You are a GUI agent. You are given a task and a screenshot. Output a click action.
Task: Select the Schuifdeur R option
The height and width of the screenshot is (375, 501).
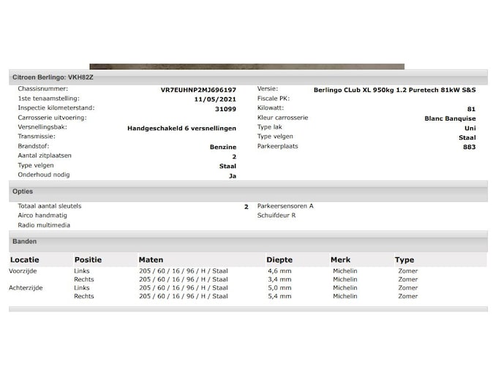pyautogui.click(x=276, y=216)
